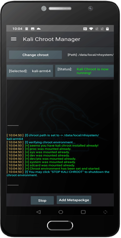Tap the Wi-Fi status icon
This screenshot has width=121, height=238.
91,29
